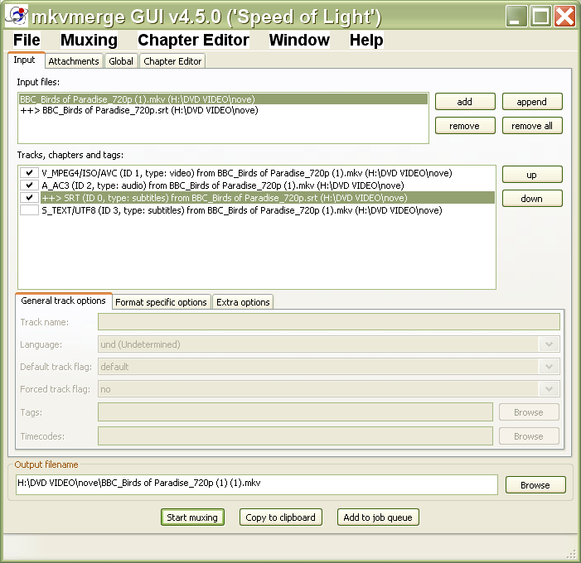The width and height of the screenshot is (581, 563).
Task: Click Start muxing button
Action: coord(192,517)
